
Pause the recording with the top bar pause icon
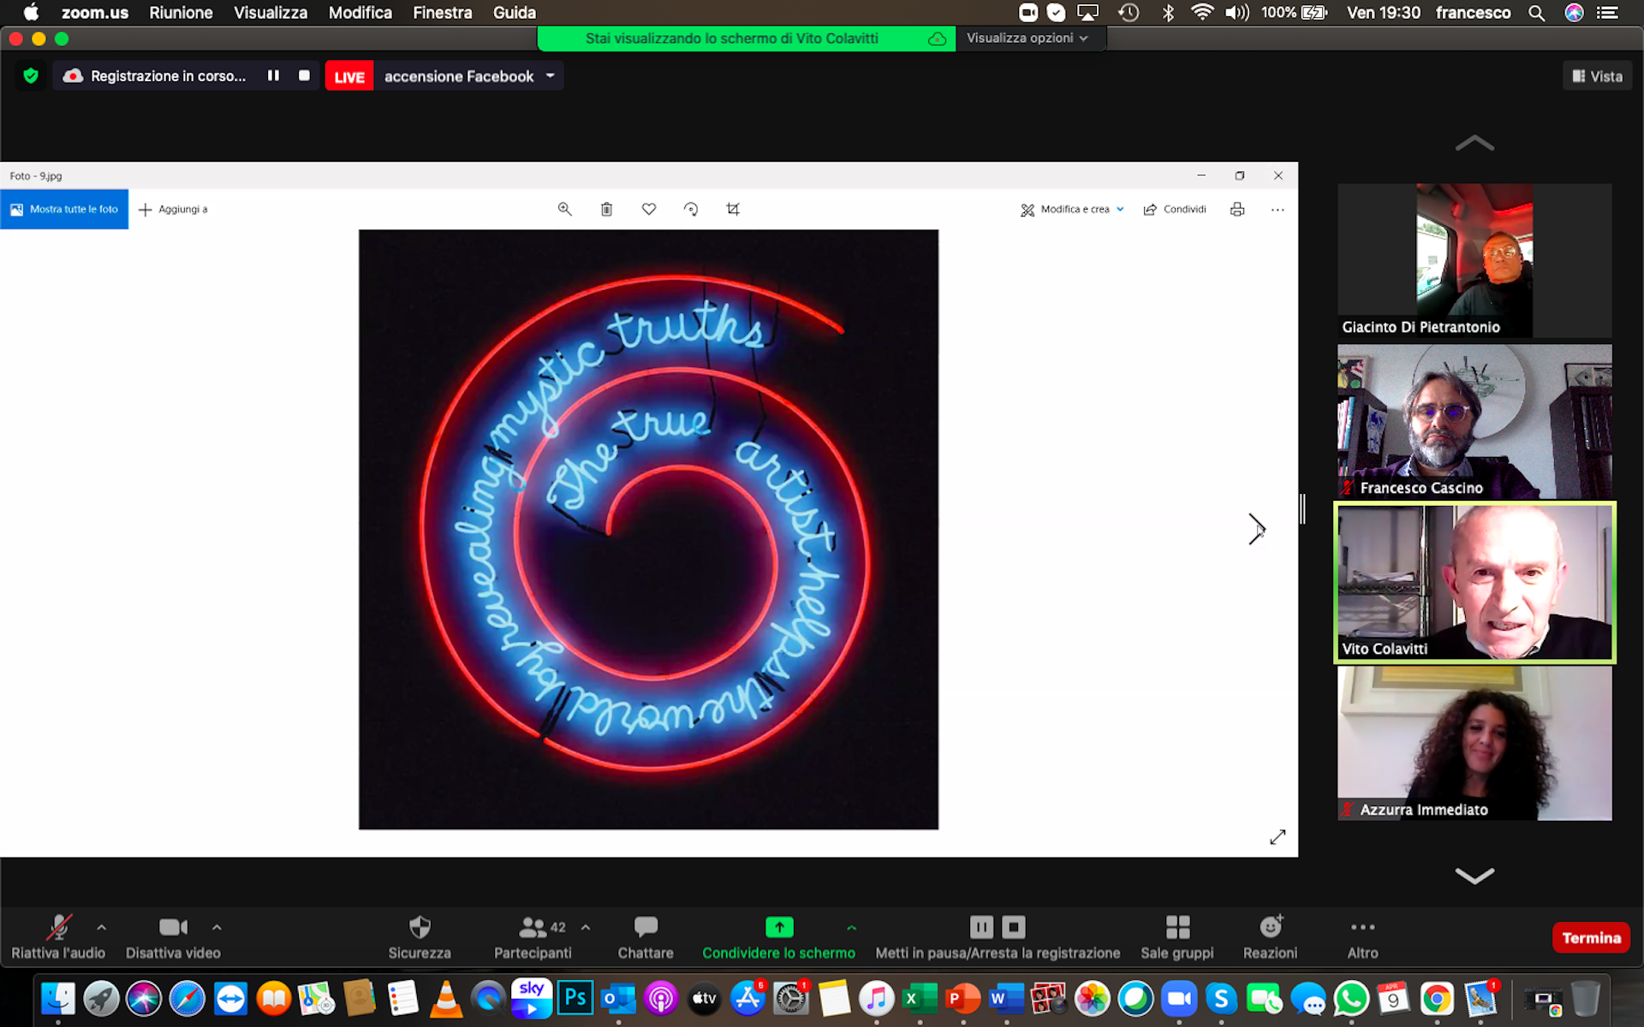pyautogui.click(x=273, y=75)
